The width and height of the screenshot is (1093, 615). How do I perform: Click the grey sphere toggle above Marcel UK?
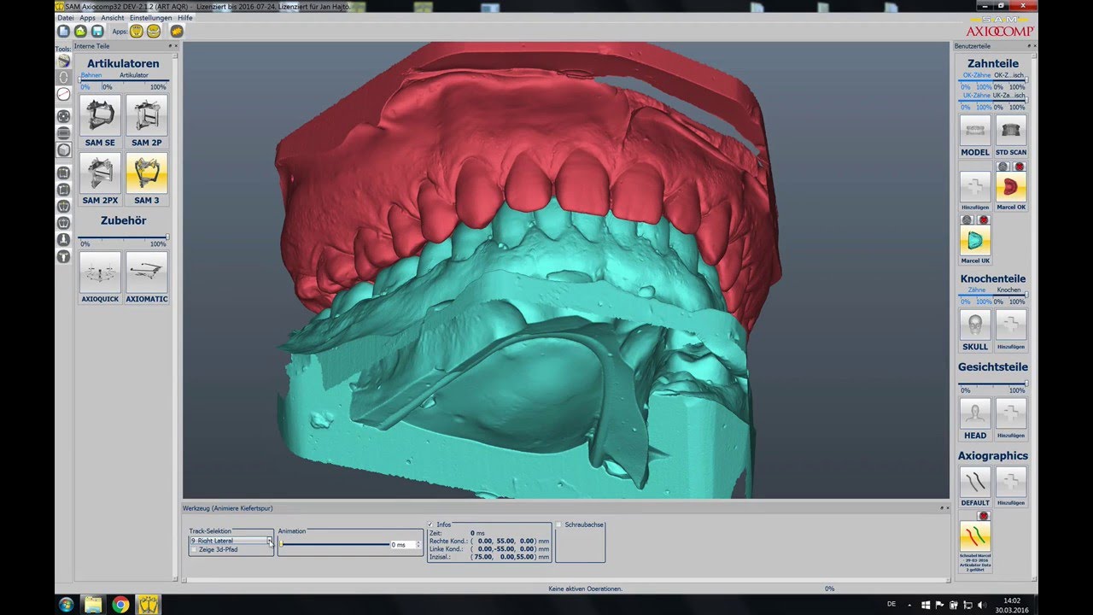tap(968, 220)
